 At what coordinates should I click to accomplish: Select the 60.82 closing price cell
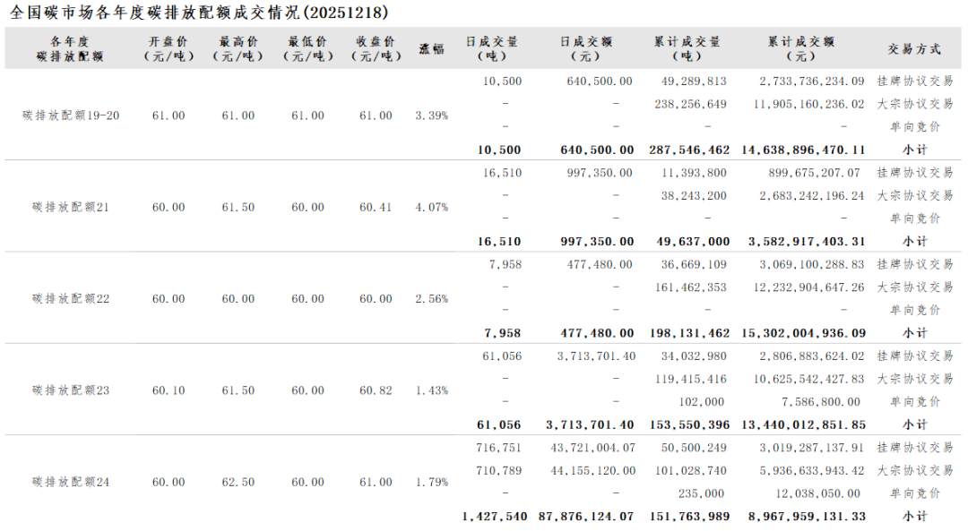pyautogui.click(x=376, y=390)
